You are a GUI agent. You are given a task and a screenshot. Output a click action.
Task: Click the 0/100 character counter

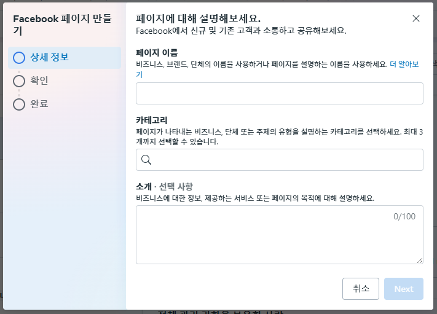404,216
